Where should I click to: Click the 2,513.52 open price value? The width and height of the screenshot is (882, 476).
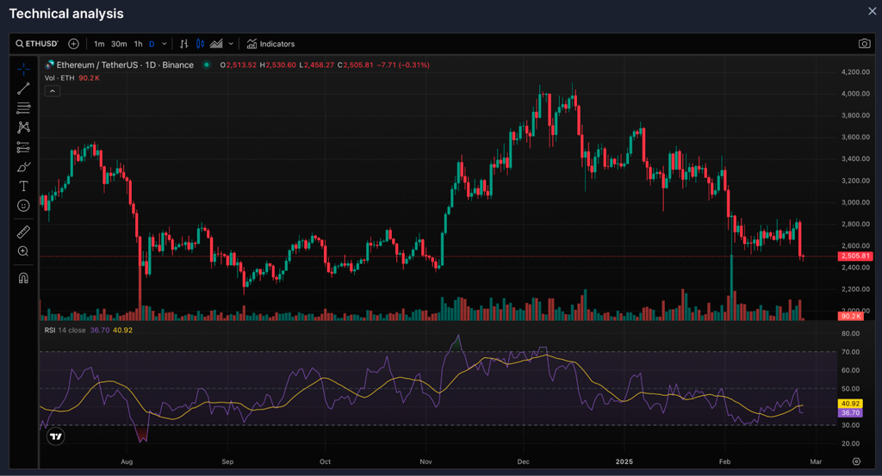(x=241, y=65)
